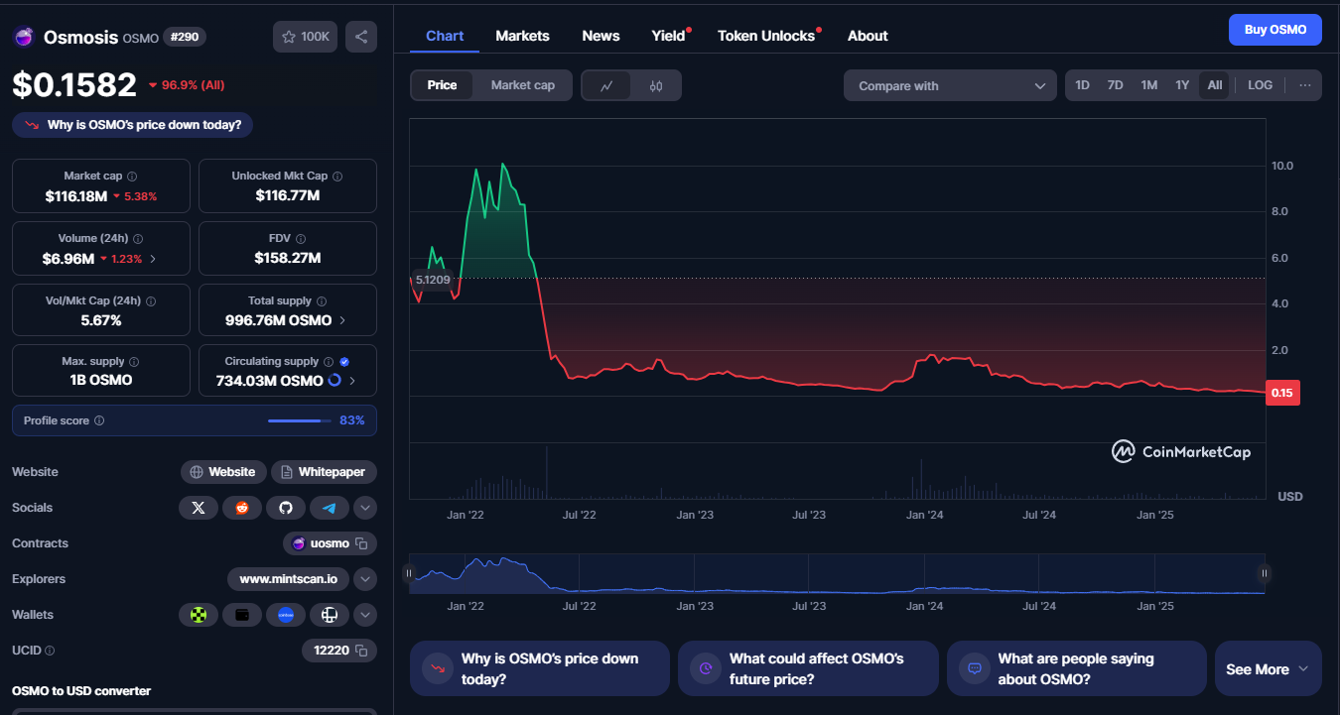Click the #290 rank badge
The height and width of the screenshot is (715, 1340).
pos(184,37)
